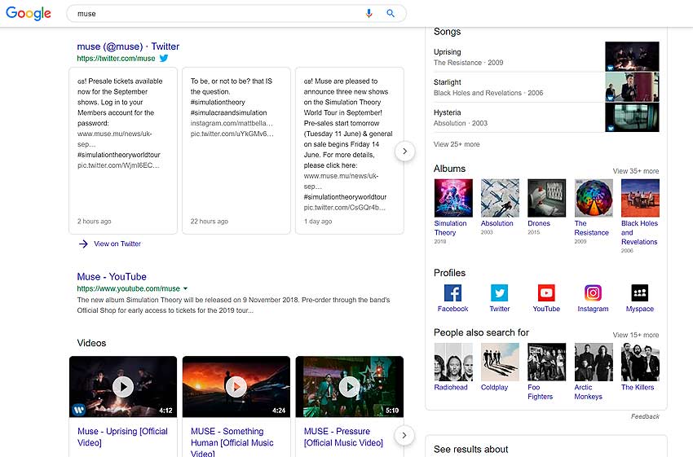Screen dimensions: 693x457
Task: Show more videos with carousel arrow
Action: tap(404, 435)
